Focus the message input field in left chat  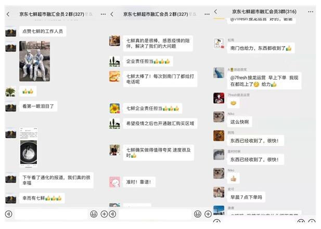pyautogui.click(x=51, y=214)
